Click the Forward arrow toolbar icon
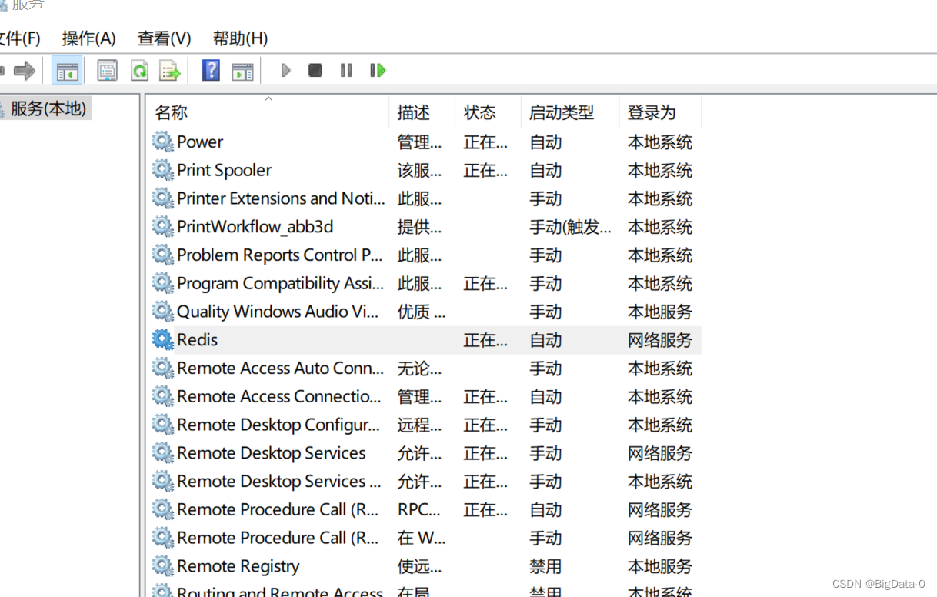The width and height of the screenshot is (937, 597). tap(25, 71)
